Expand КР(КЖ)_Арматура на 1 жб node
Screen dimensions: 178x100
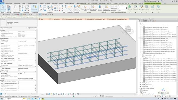click(x=140, y=55)
